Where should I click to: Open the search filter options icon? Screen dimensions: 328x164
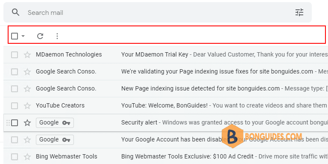click(x=299, y=12)
